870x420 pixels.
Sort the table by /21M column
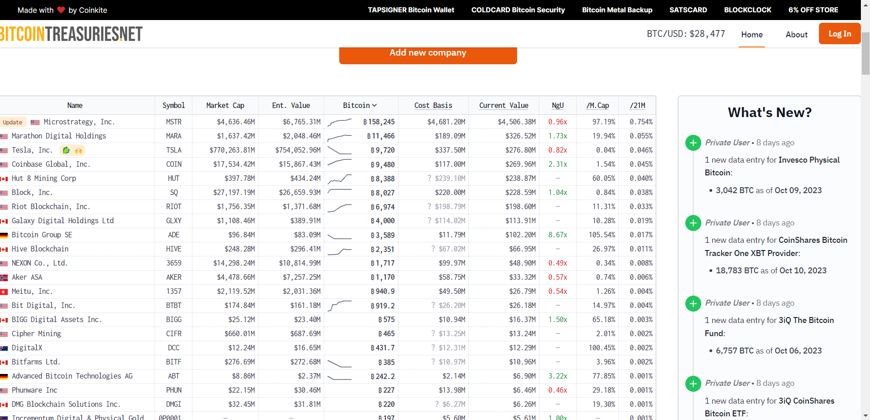coord(637,105)
